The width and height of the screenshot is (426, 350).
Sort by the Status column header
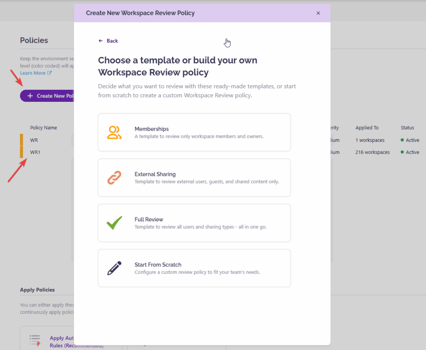[x=407, y=128]
